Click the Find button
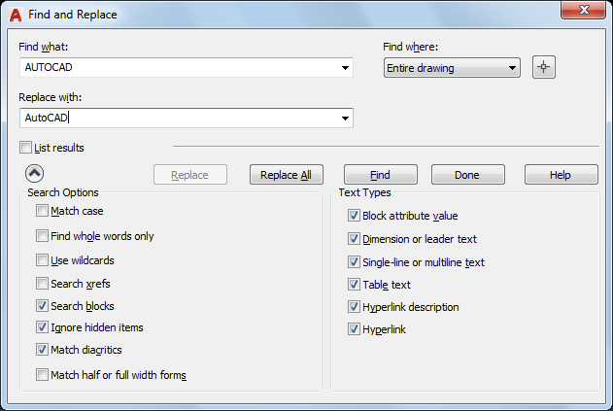This screenshot has height=411, width=613. coord(381,175)
